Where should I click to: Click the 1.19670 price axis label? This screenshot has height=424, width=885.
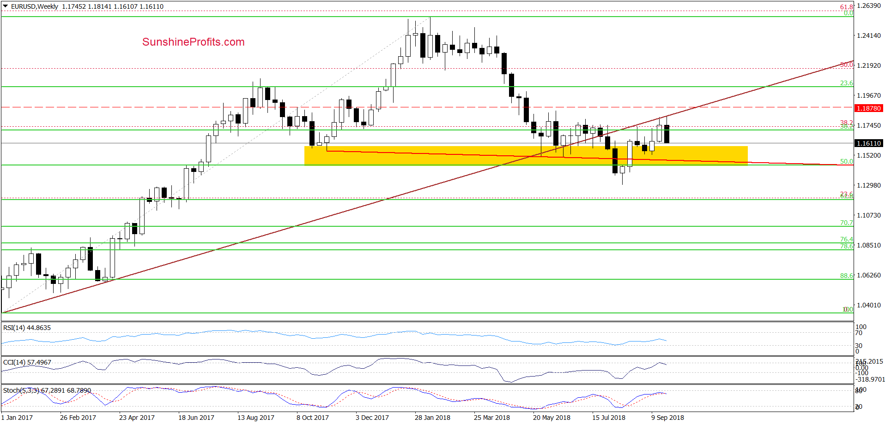(869, 95)
